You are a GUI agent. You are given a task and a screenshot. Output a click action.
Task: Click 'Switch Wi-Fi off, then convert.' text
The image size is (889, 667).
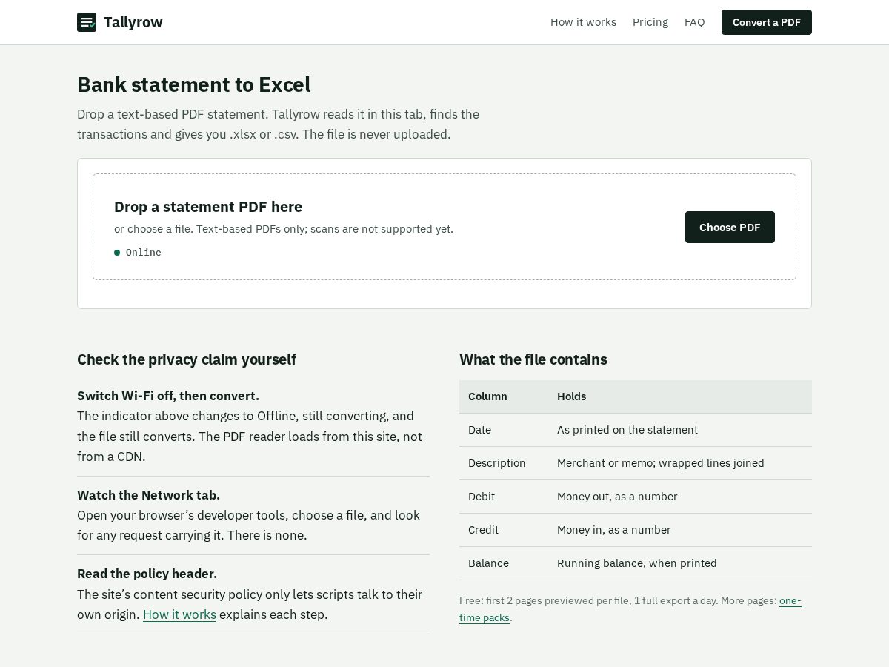(x=168, y=396)
